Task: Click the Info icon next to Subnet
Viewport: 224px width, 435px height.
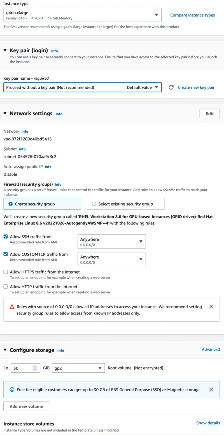Action: pyautogui.click(x=22, y=149)
